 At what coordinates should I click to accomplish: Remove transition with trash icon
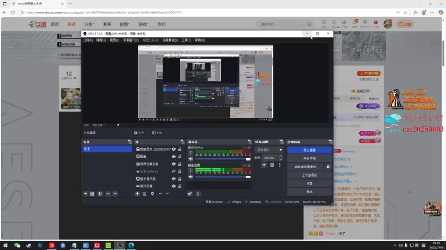pyautogui.click(x=272, y=165)
